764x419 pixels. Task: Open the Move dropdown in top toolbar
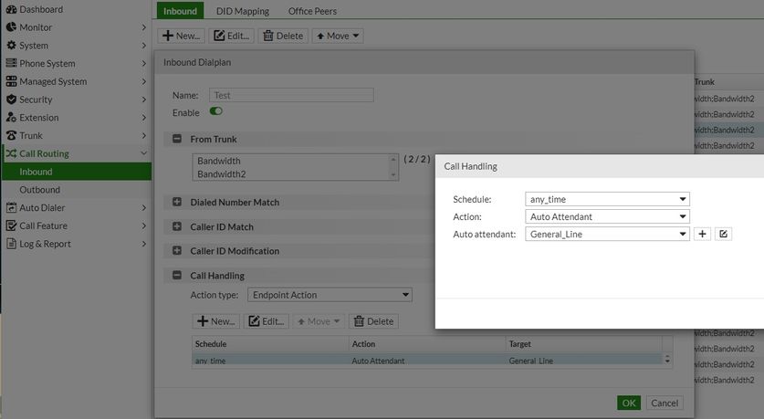(x=338, y=36)
